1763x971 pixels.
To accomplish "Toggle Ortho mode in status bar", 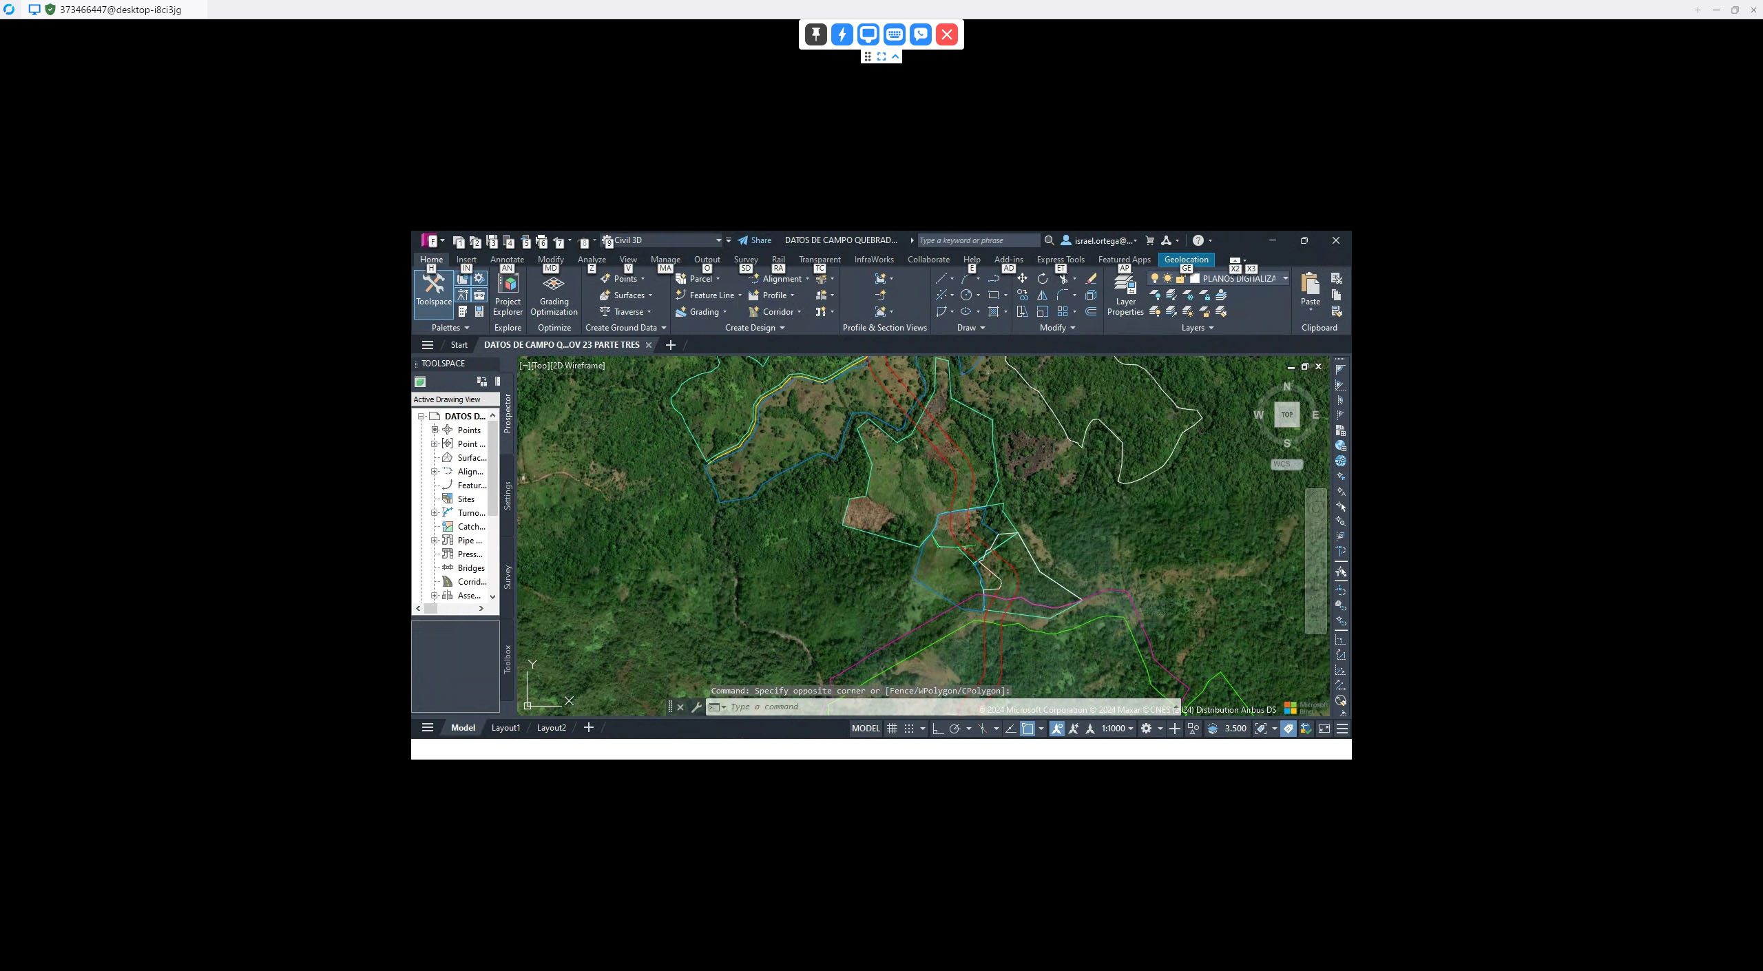I will click(937, 729).
